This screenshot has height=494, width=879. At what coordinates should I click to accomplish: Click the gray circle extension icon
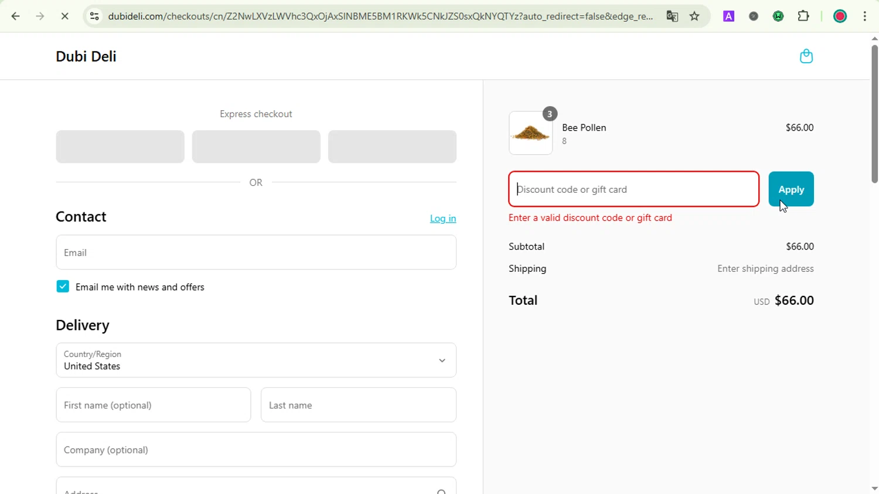(x=754, y=16)
